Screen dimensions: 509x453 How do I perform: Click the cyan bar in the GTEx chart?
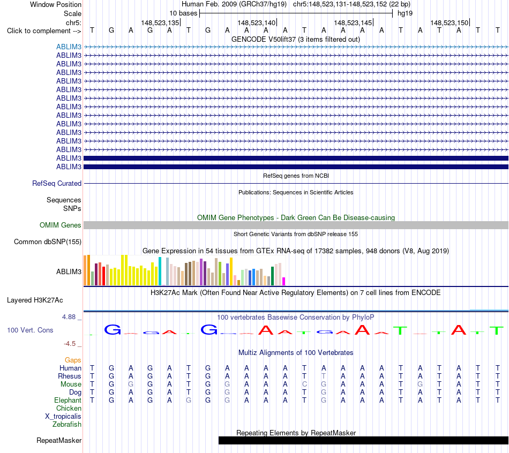pyautogui.click(x=160, y=271)
